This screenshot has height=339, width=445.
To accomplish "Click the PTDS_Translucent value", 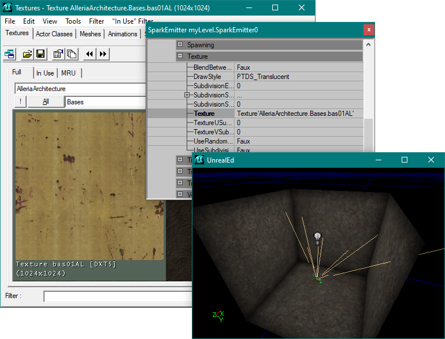I will pos(263,77).
